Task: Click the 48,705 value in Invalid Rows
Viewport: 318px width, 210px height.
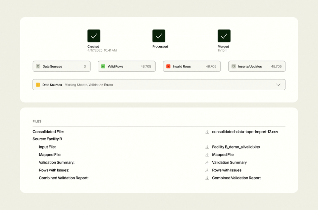Action: coord(211,66)
